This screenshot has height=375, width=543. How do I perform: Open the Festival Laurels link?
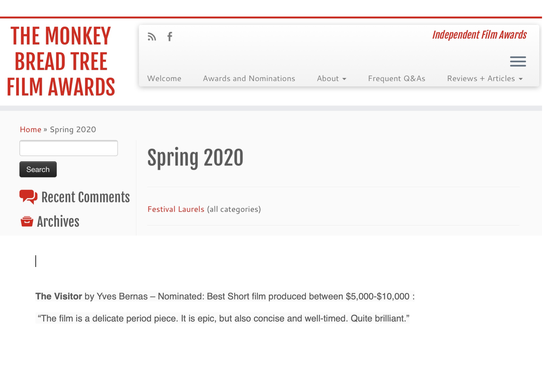click(176, 209)
